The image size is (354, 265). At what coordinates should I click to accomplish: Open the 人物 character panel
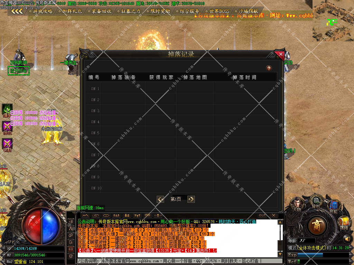click(x=297, y=203)
